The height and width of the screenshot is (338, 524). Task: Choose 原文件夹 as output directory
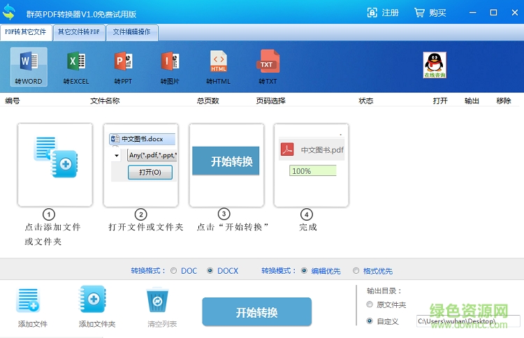coord(370,305)
